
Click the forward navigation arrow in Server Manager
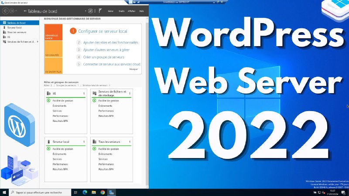click(12, 11)
